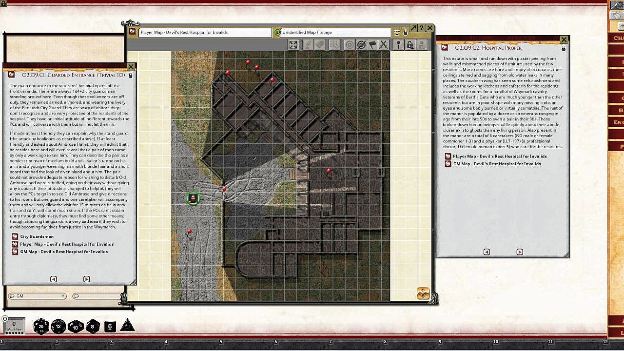This screenshot has width=624, height=351.
Task: Go to previous page in Guarded Entrance window
Action: pos(54,279)
